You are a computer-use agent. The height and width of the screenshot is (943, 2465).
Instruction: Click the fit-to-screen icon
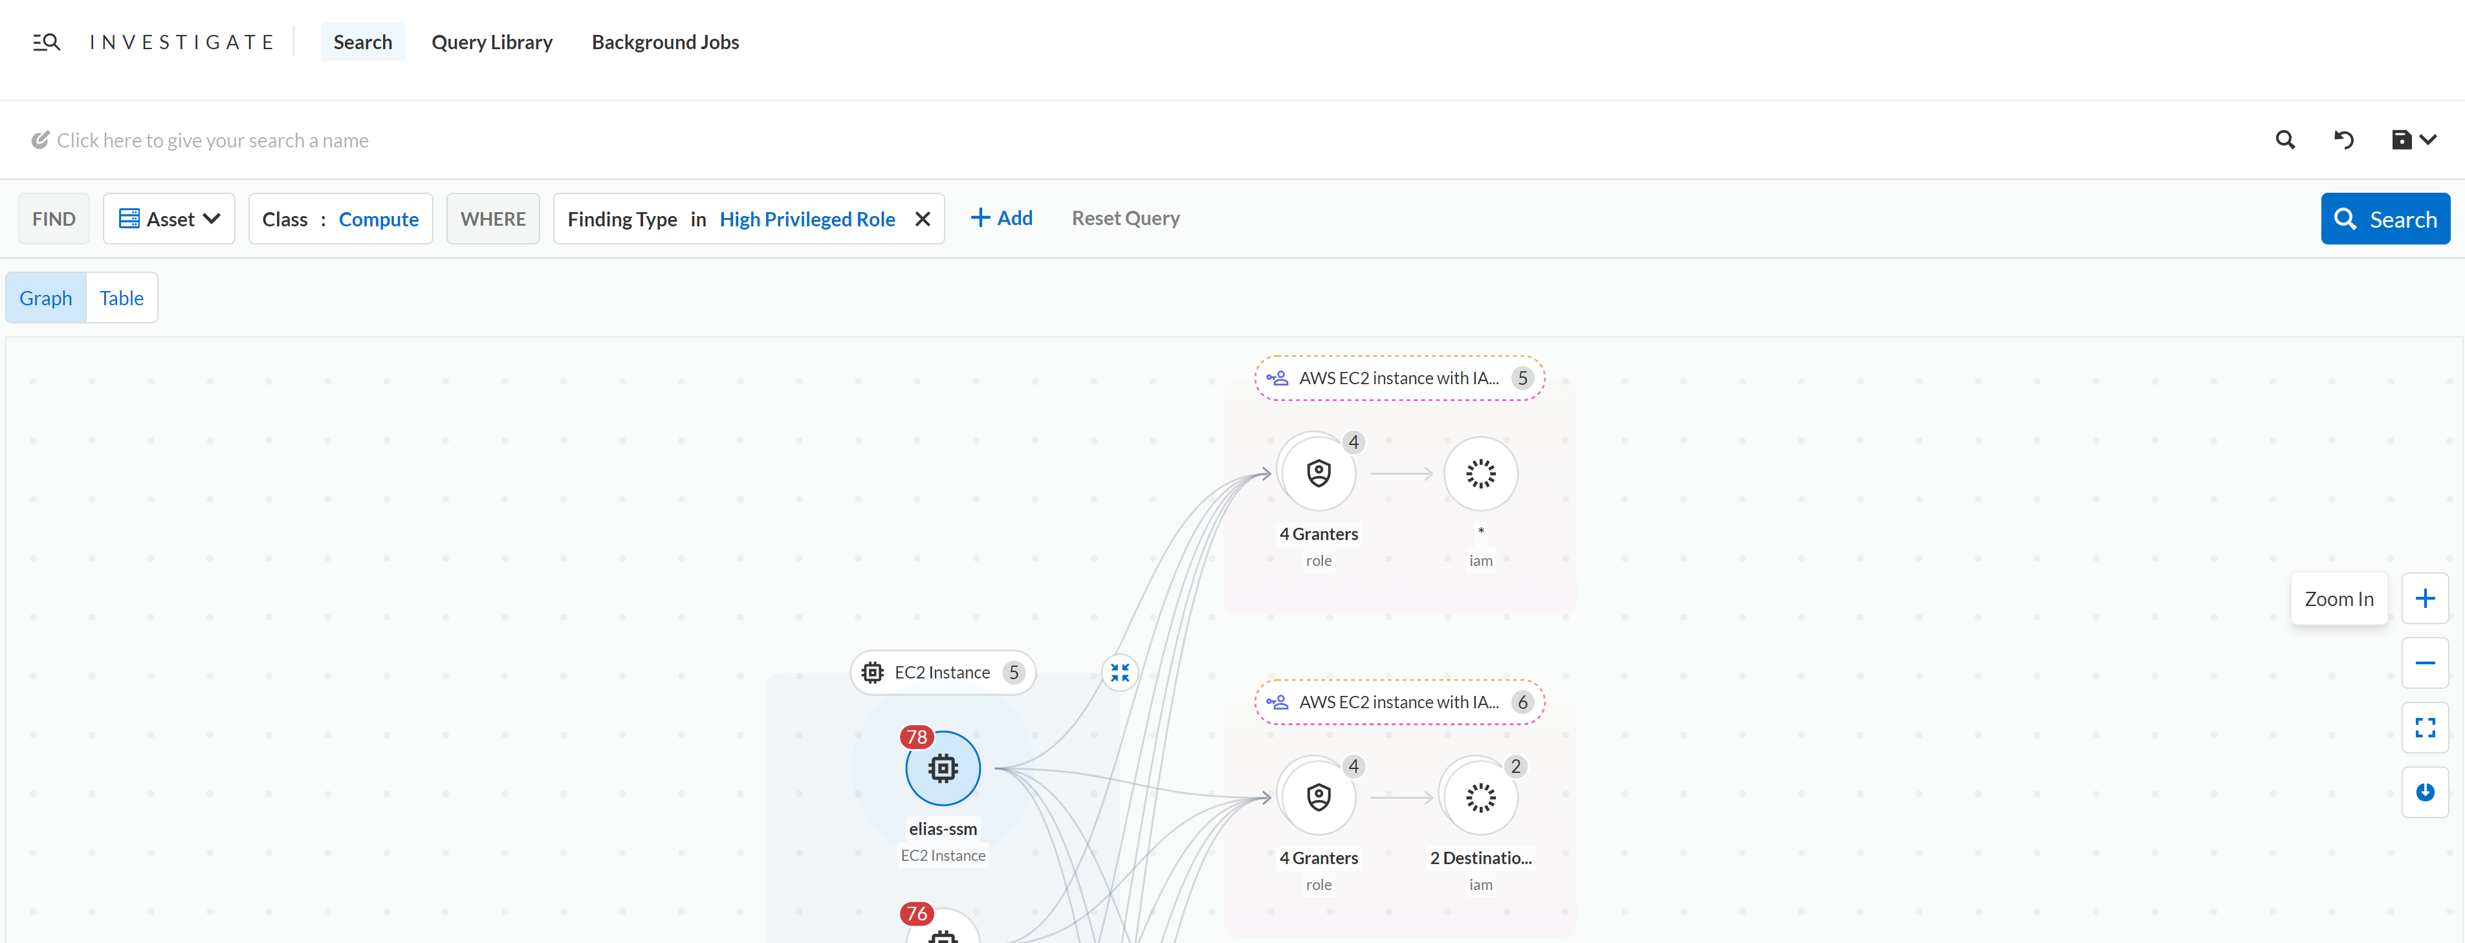point(2425,728)
